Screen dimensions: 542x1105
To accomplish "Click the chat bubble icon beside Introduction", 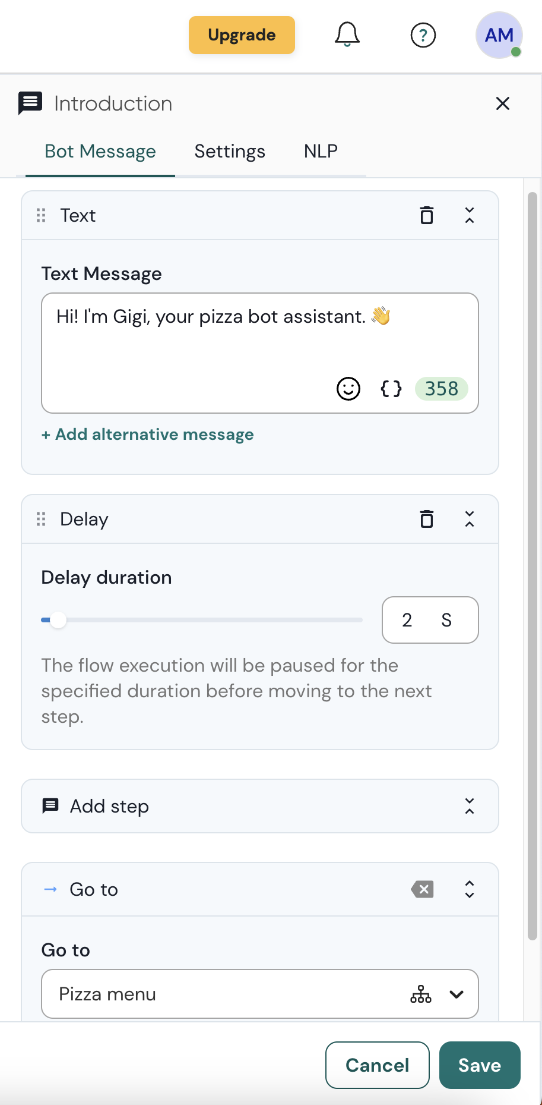I will 30,103.
